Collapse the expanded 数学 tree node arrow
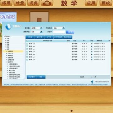This screenshot has height=113, width=113. click(5, 49)
